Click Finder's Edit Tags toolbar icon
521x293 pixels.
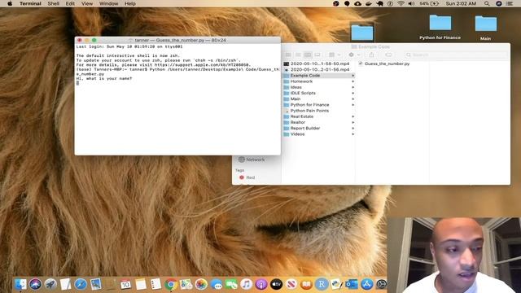pyautogui.click(x=388, y=55)
